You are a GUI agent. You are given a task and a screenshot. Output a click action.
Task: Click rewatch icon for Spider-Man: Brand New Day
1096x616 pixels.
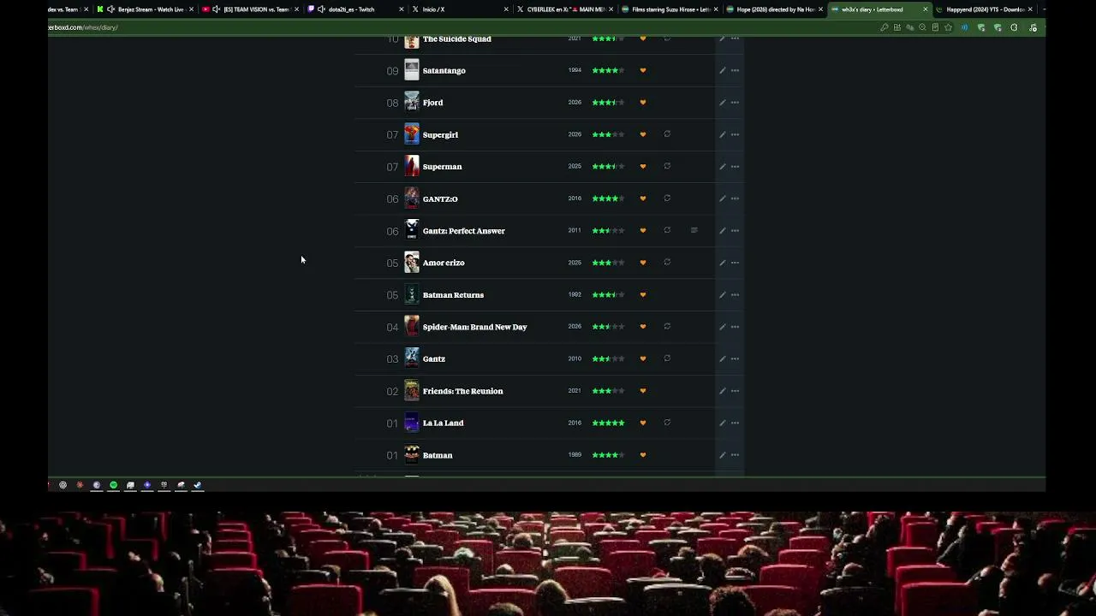(x=667, y=327)
